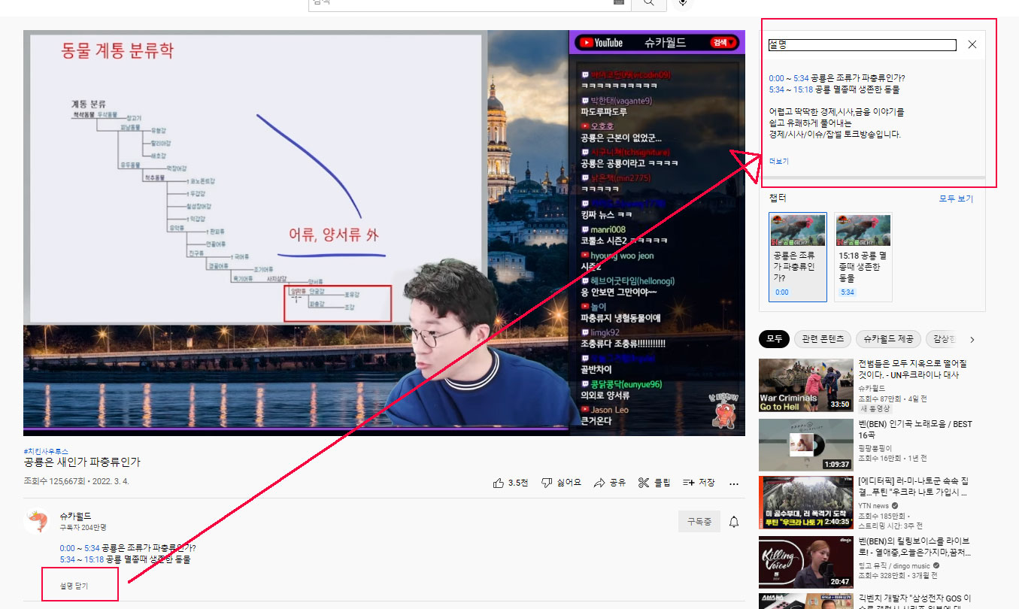Open the War Criminals 33:50 video thumbnail
This screenshot has height=609, width=1019.
pyautogui.click(x=805, y=385)
